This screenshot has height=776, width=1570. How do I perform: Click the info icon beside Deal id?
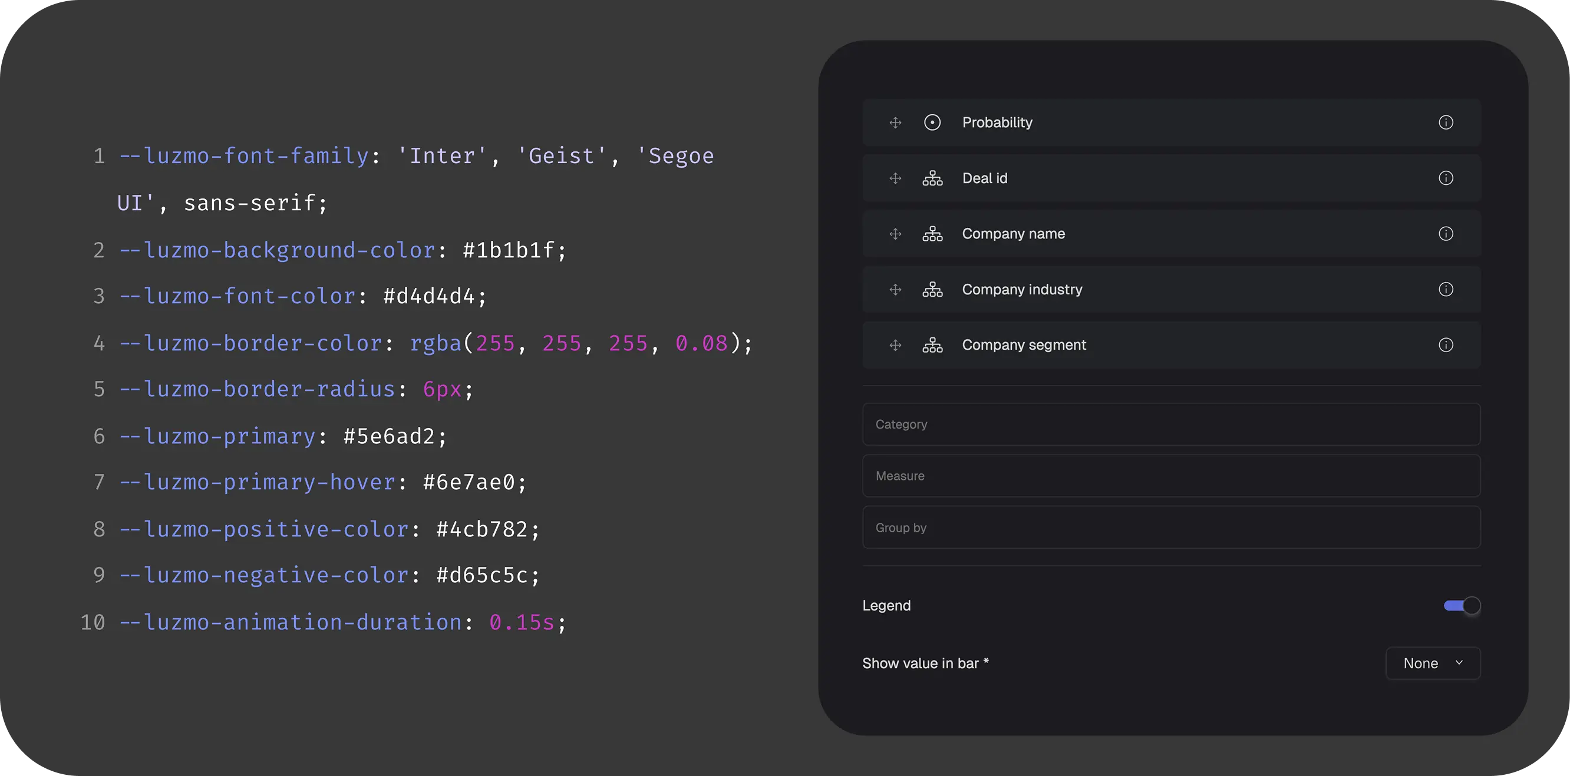(1446, 178)
